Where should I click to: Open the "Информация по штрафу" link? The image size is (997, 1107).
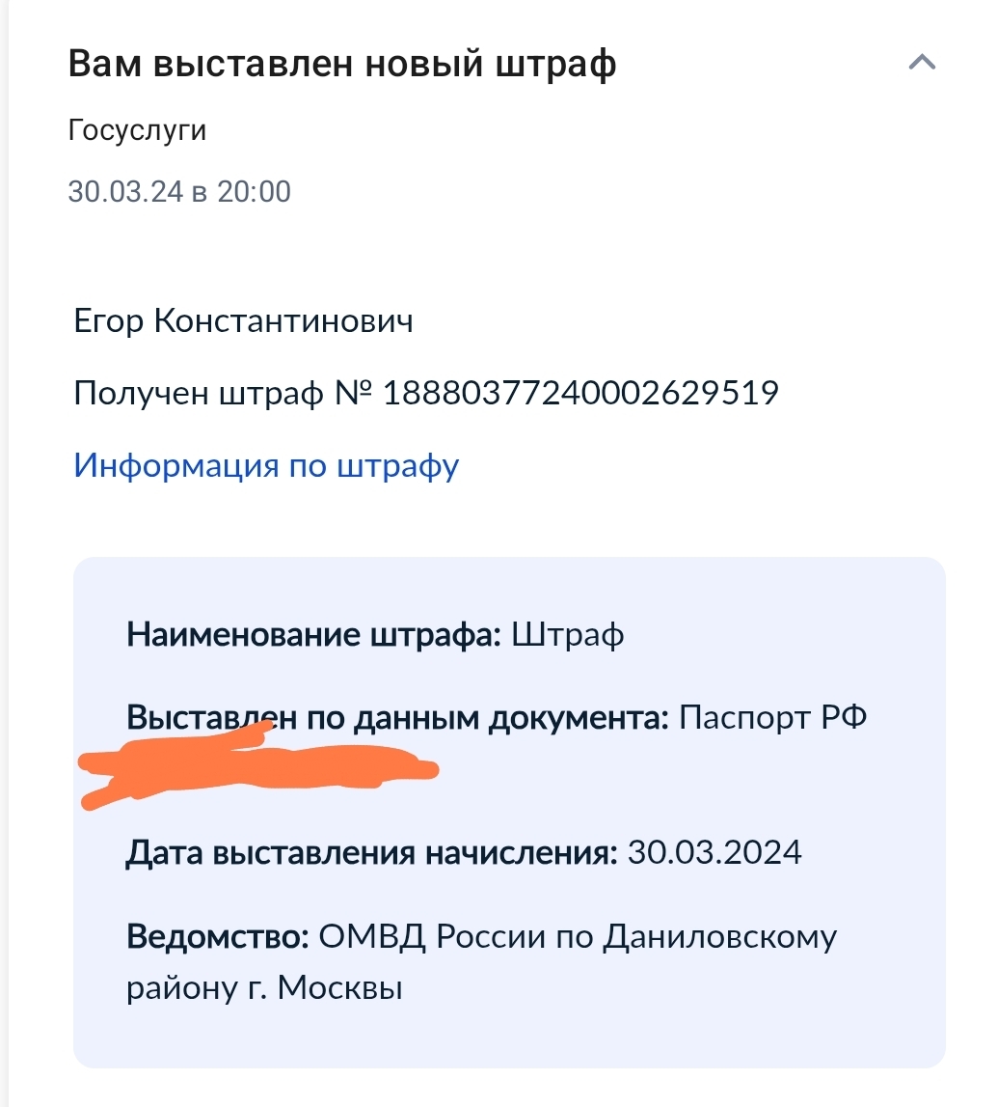[266, 466]
